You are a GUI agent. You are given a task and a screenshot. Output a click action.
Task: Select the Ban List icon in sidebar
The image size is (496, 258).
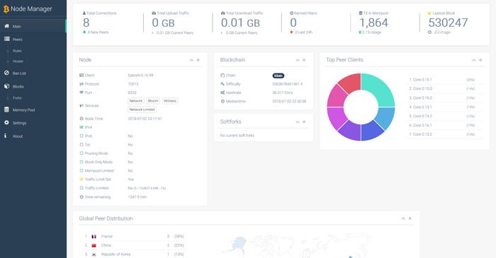(x=6, y=73)
